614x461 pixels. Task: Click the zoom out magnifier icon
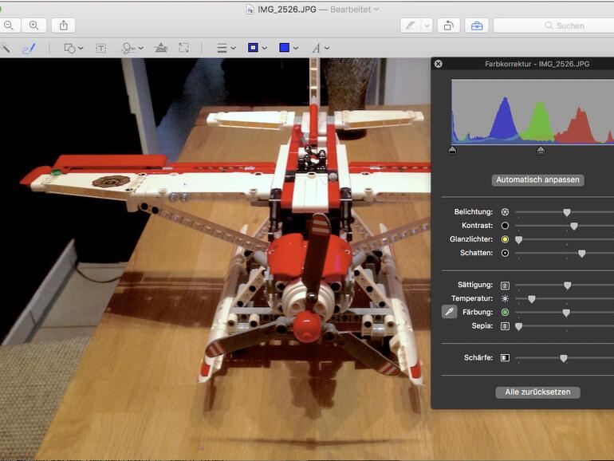[8, 26]
